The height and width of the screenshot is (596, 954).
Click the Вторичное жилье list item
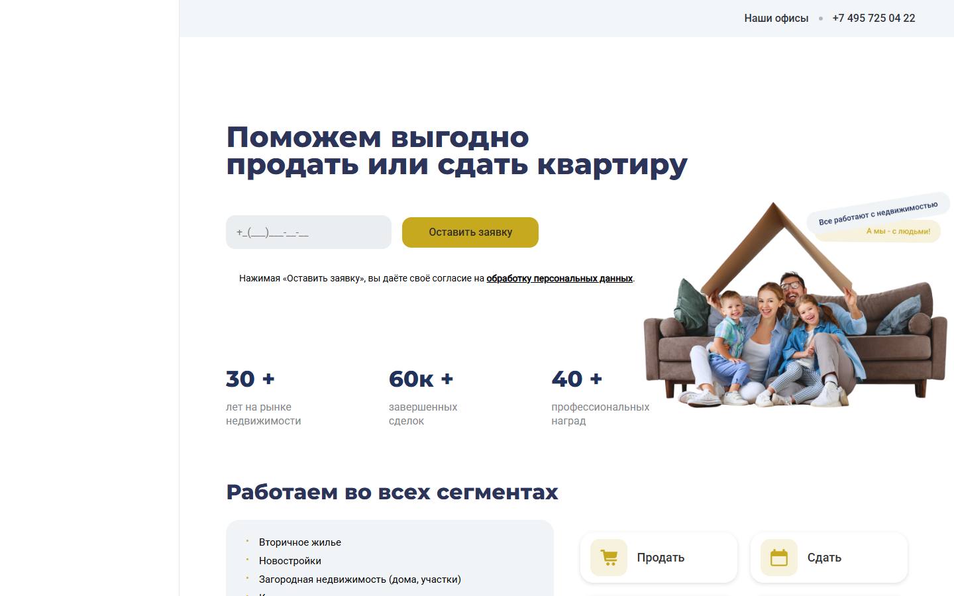[300, 542]
